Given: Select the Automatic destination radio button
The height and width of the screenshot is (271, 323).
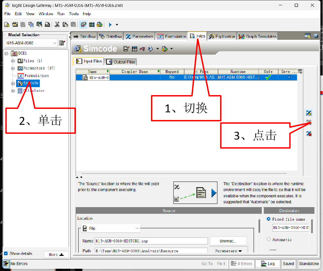Looking at the screenshot, I should 269,240.
